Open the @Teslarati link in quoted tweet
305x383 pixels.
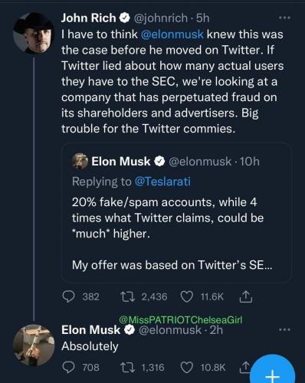pos(162,182)
